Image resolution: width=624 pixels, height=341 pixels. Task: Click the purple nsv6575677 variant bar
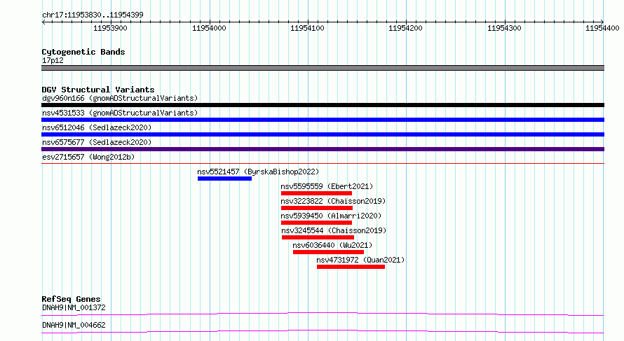click(323, 149)
